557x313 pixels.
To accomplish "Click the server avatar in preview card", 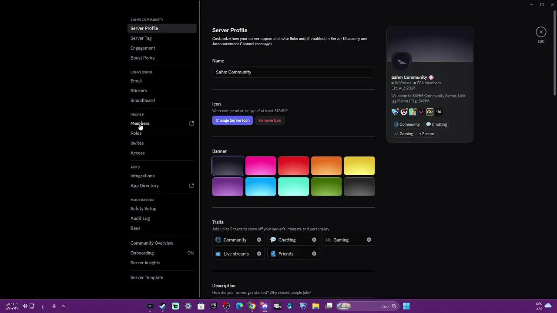I will [x=401, y=62].
